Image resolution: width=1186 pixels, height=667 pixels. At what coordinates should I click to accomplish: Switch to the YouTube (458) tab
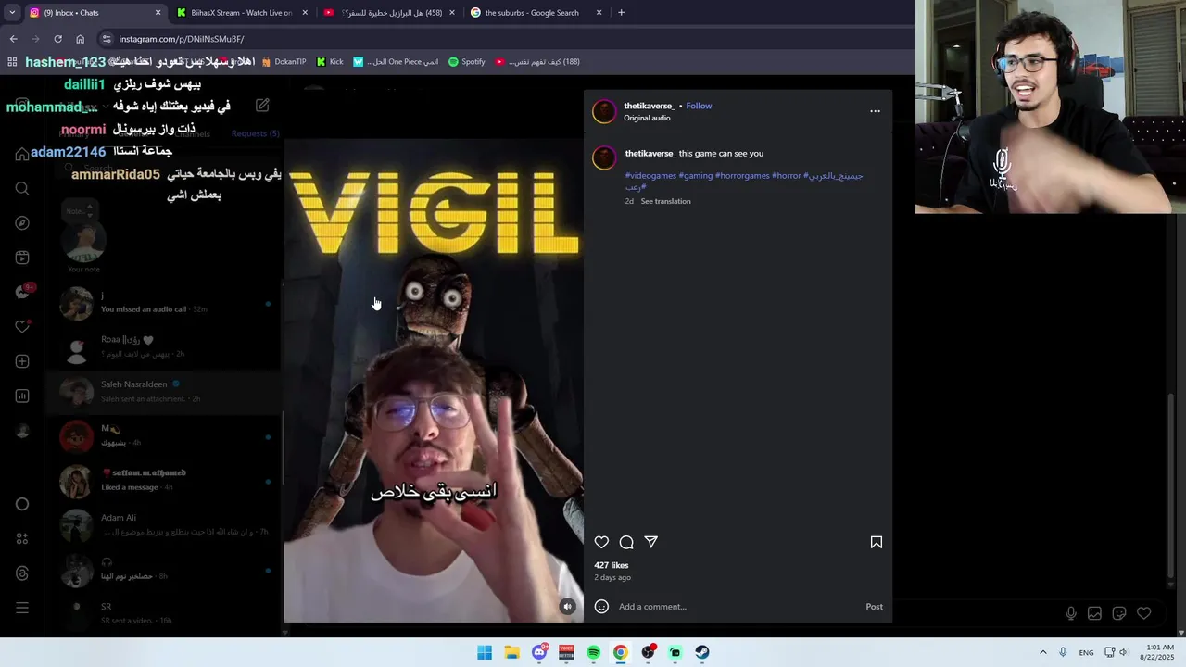pyautogui.click(x=387, y=13)
